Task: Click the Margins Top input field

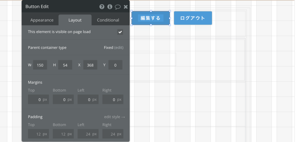Action: (38, 100)
